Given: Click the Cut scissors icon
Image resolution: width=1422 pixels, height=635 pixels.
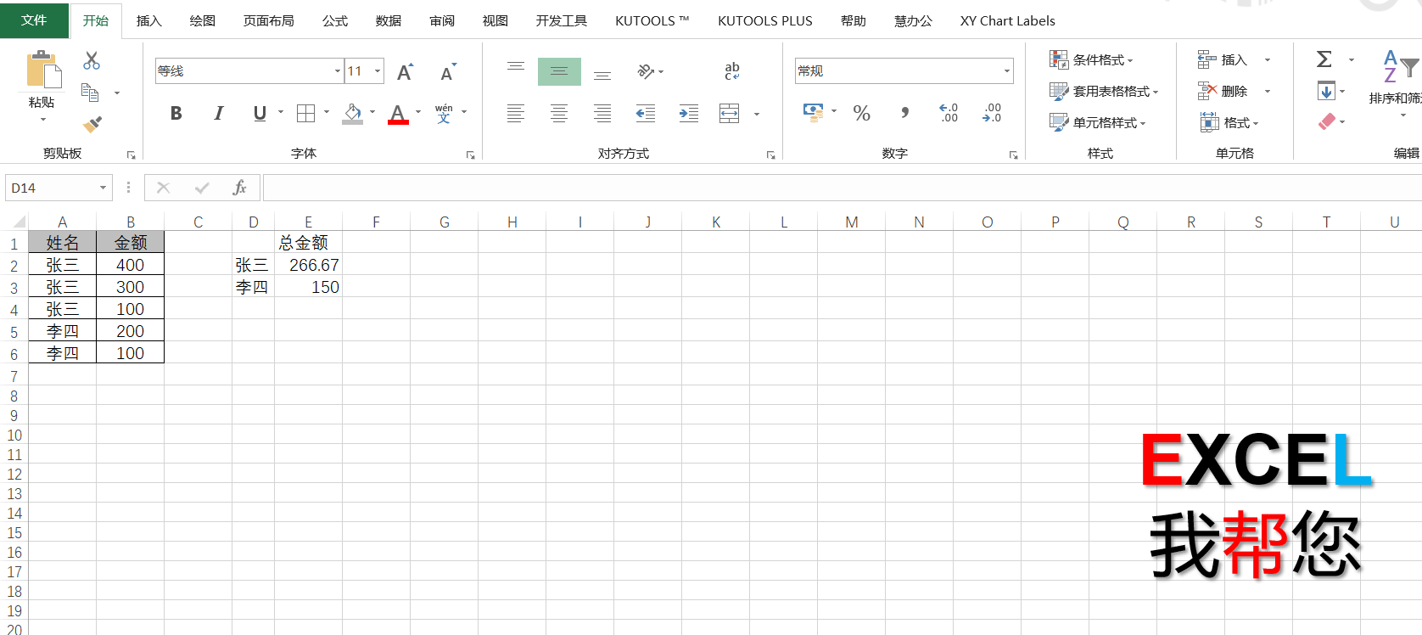Looking at the screenshot, I should click(x=92, y=60).
